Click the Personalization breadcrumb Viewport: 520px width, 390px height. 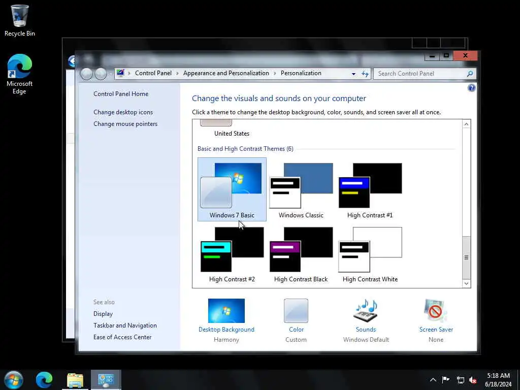301,73
